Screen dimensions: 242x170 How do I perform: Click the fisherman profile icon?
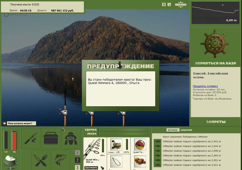coord(71,139)
